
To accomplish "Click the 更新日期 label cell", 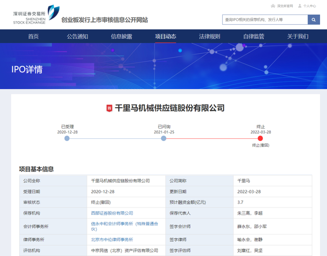I will click(199, 192).
